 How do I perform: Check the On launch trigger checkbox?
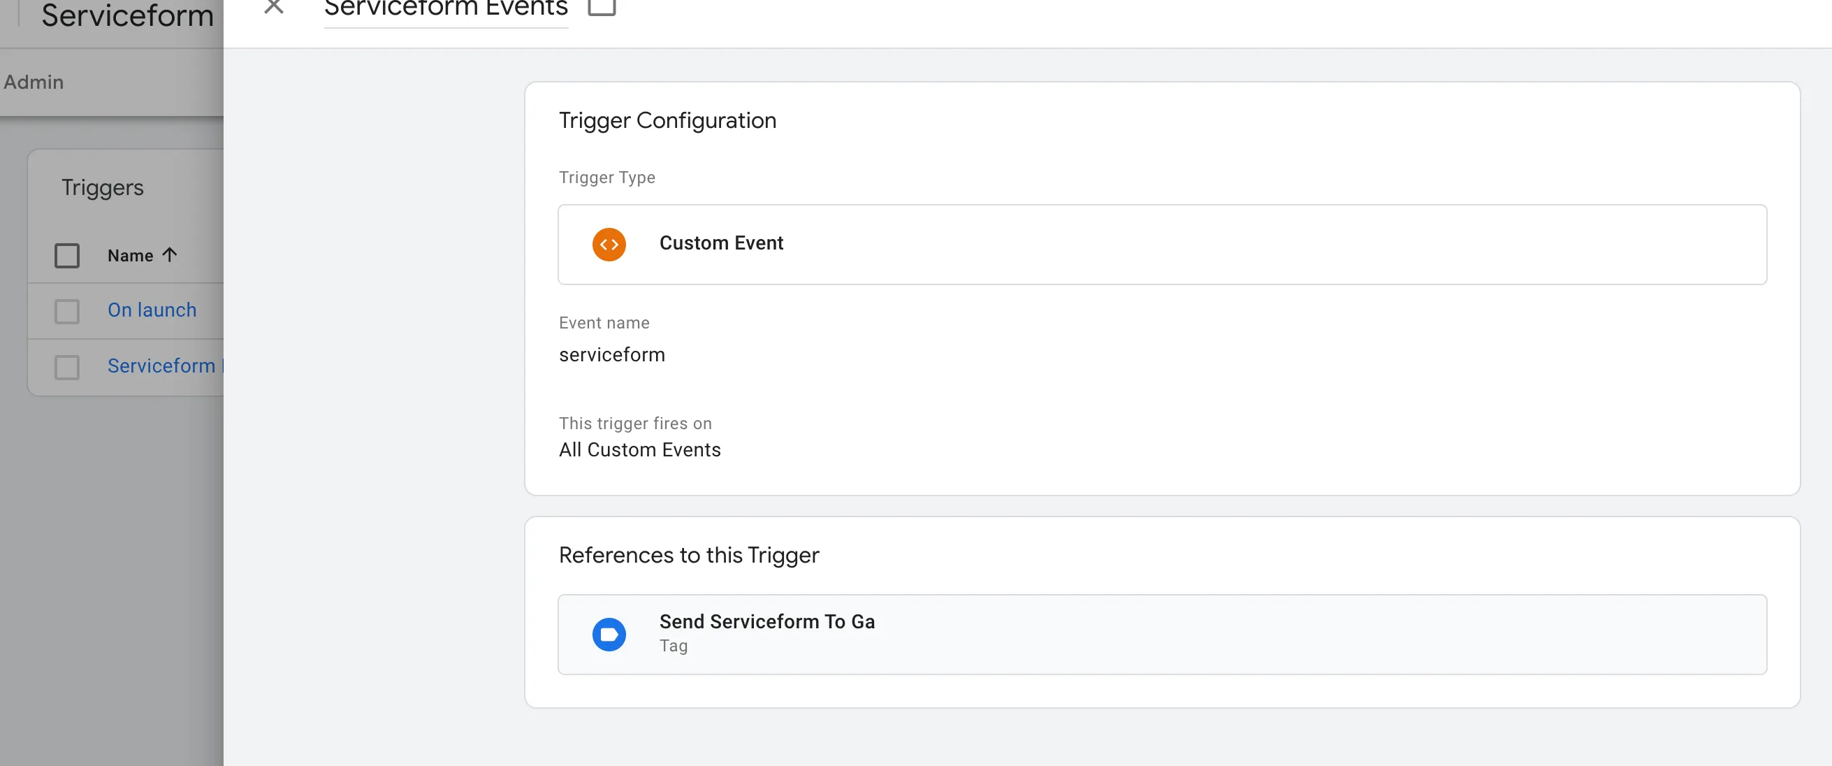(x=67, y=311)
